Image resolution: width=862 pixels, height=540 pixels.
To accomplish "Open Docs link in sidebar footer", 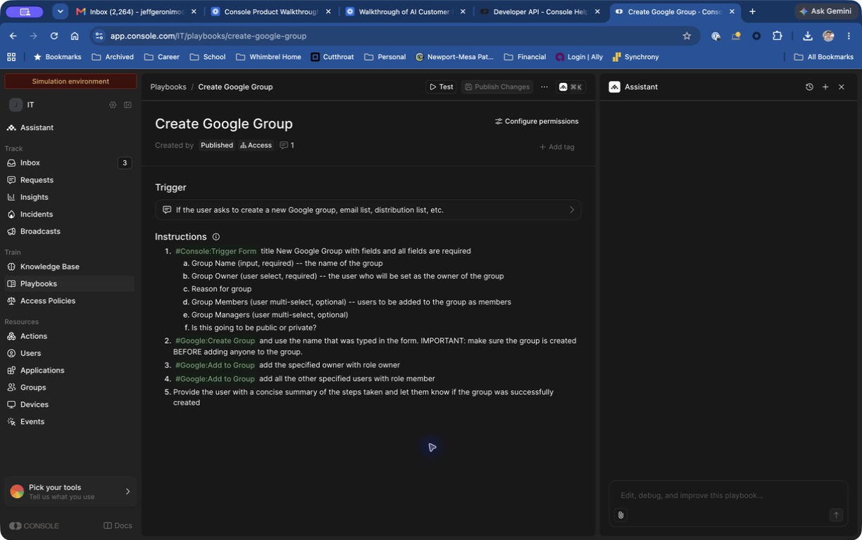I will pyautogui.click(x=118, y=525).
